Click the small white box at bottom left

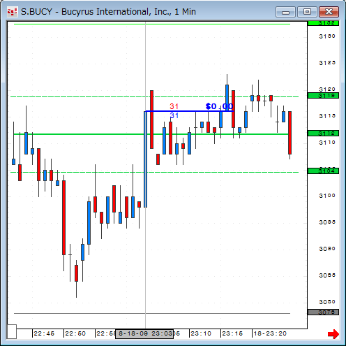point(12,331)
